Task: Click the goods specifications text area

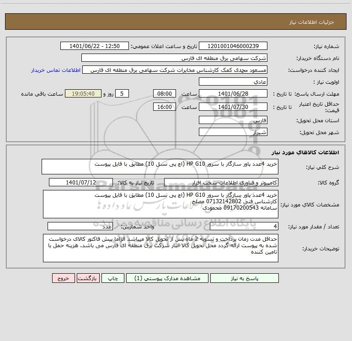Action: click(160, 204)
